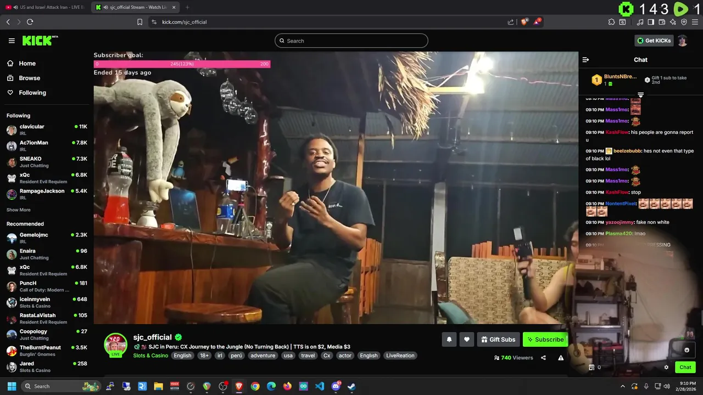Viewport: 703px width, 395px height.
Task: Open SNEAKO channel in sidebar
Action: click(47, 162)
